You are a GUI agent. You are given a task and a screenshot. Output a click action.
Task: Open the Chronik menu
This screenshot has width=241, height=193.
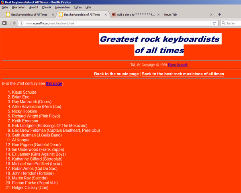pyautogui.click(x=47, y=7)
